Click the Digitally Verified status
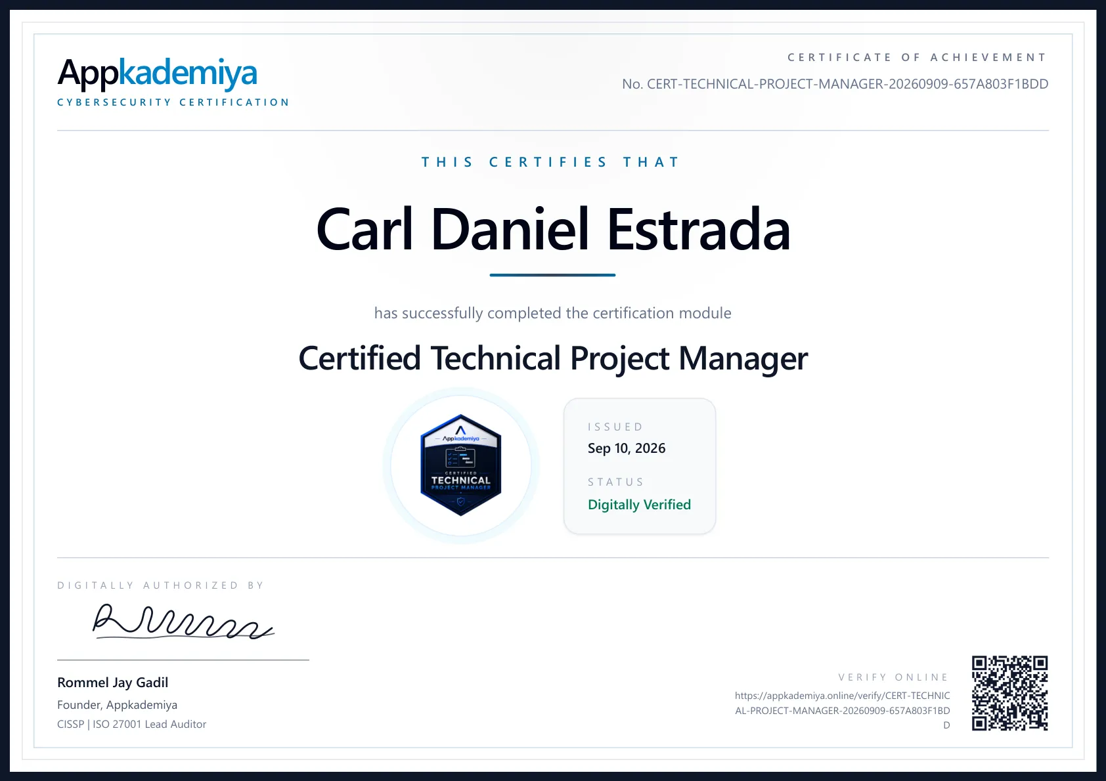 [639, 505]
